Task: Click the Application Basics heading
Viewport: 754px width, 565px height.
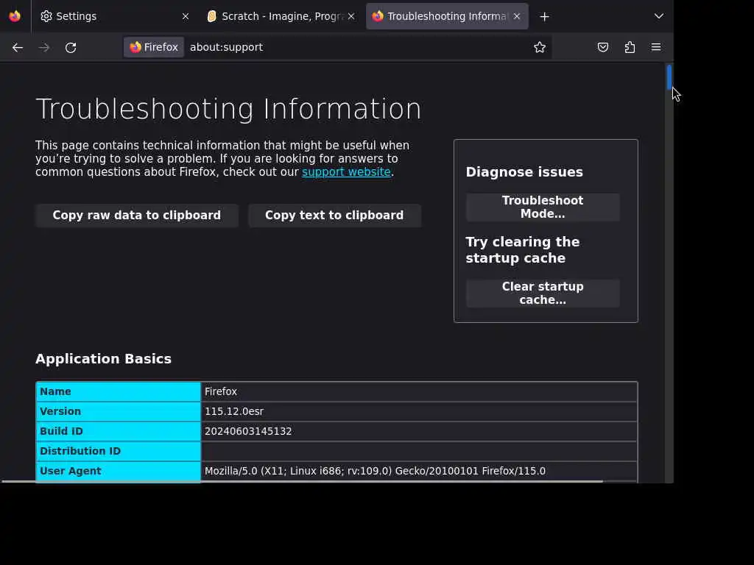Action: (x=103, y=359)
